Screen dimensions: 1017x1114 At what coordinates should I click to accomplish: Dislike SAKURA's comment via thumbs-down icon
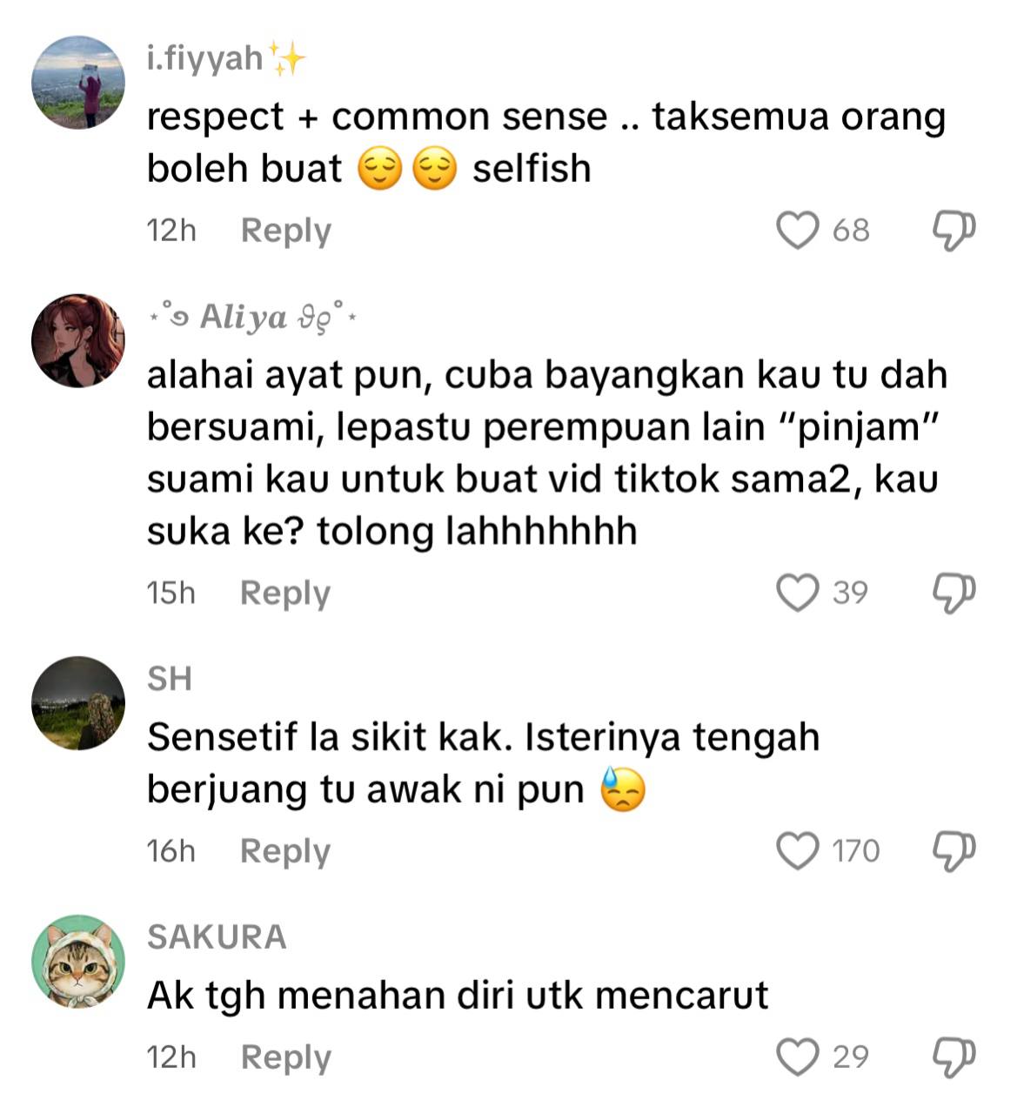coord(953,1057)
